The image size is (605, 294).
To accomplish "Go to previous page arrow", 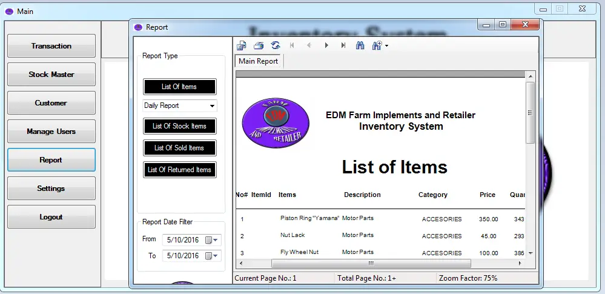I will pyautogui.click(x=309, y=45).
